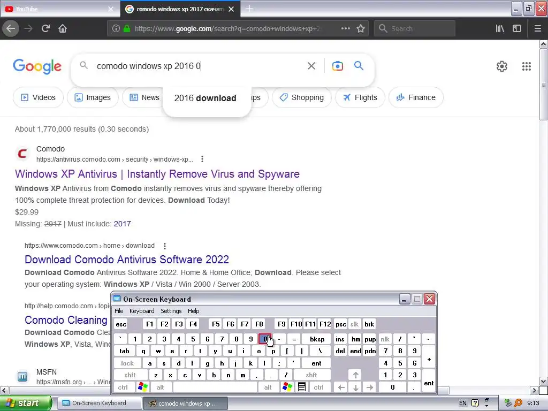Open 'Windows XP Antivirus | Instantly Remove Virus' result
Screen dimensions: 548x411
tap(157, 174)
